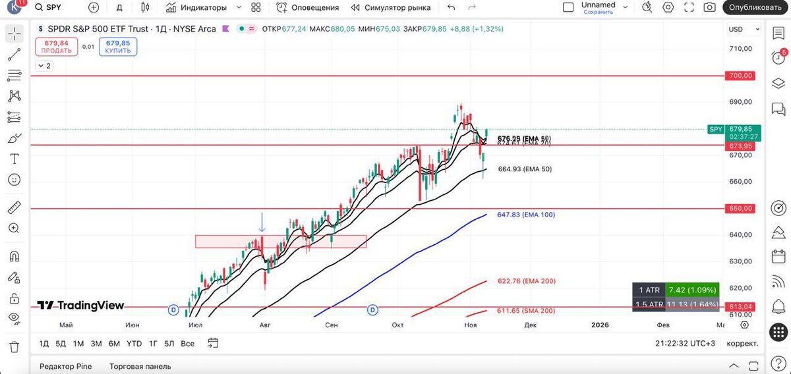Screen dimensions: 791x374
Task: Redo the undone chart action
Action: click(x=472, y=7)
